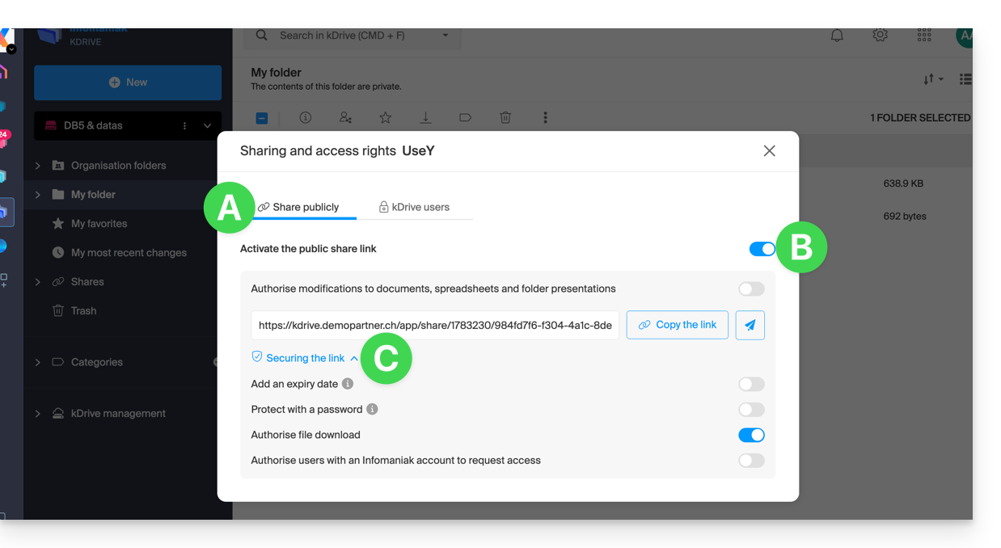The height and width of the screenshot is (548, 1001).
Task: Expand the My folder tree arrow
Action: tap(37, 195)
